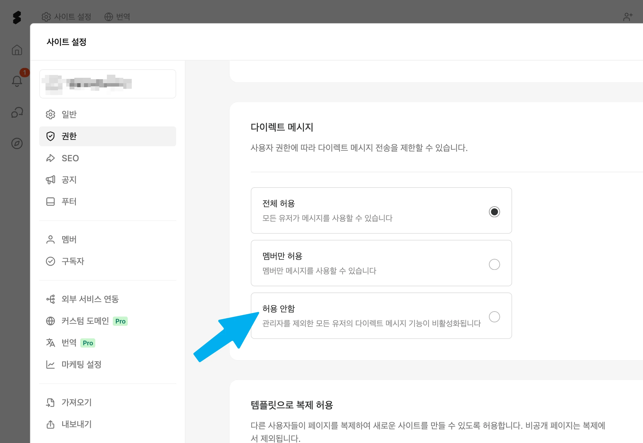The width and height of the screenshot is (643, 443).
Task: Open notifications bell icon
Action: tap(17, 81)
